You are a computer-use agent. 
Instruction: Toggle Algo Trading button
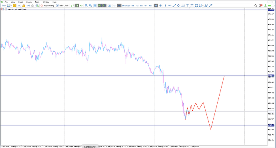point(47,6)
